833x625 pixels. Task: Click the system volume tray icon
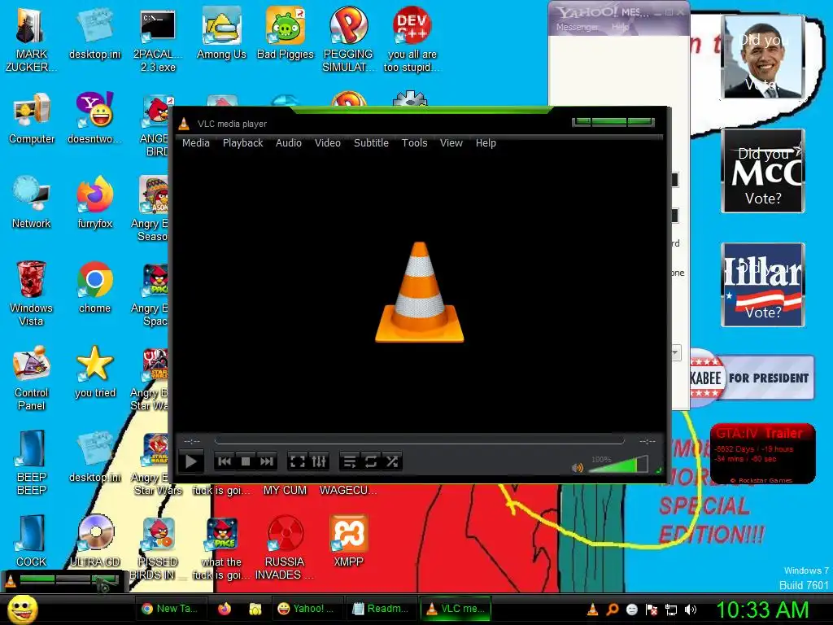pos(691,610)
